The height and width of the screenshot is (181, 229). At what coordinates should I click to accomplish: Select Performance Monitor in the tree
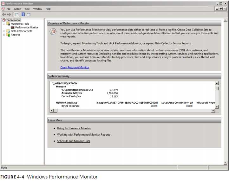click(x=27, y=27)
